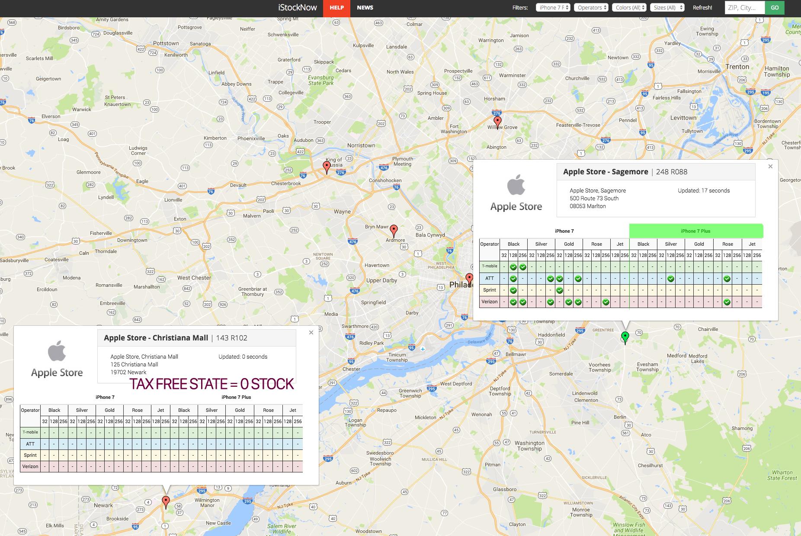Click the Pottstown label on the map
The image size is (801, 536).
pyautogui.click(x=166, y=43)
